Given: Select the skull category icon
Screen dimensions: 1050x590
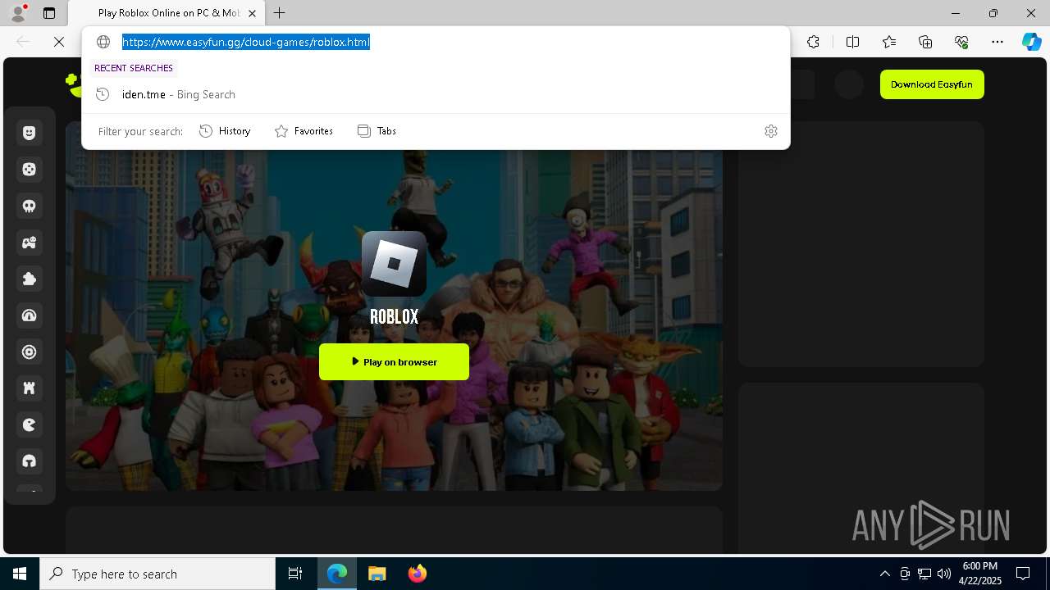Looking at the screenshot, I should click(30, 206).
